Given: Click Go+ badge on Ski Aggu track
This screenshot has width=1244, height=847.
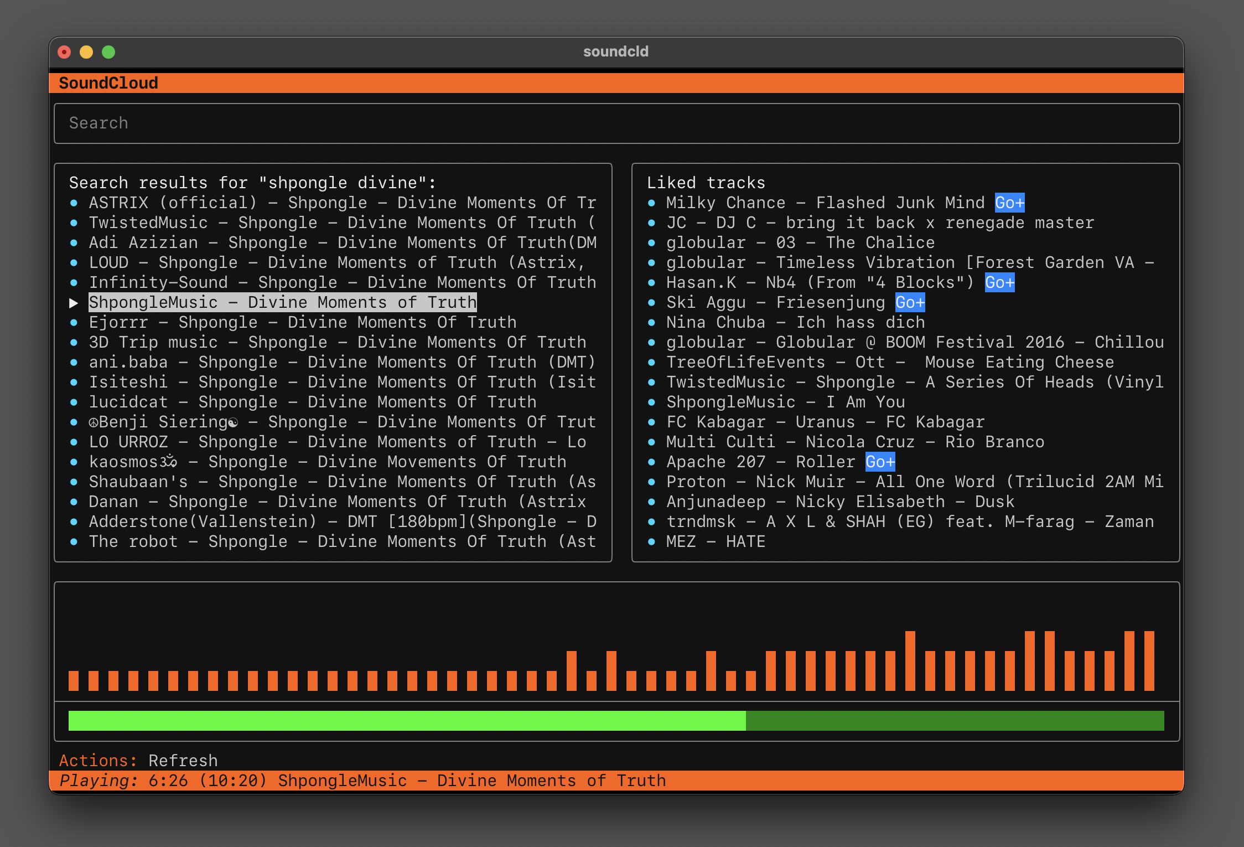Looking at the screenshot, I should [910, 302].
